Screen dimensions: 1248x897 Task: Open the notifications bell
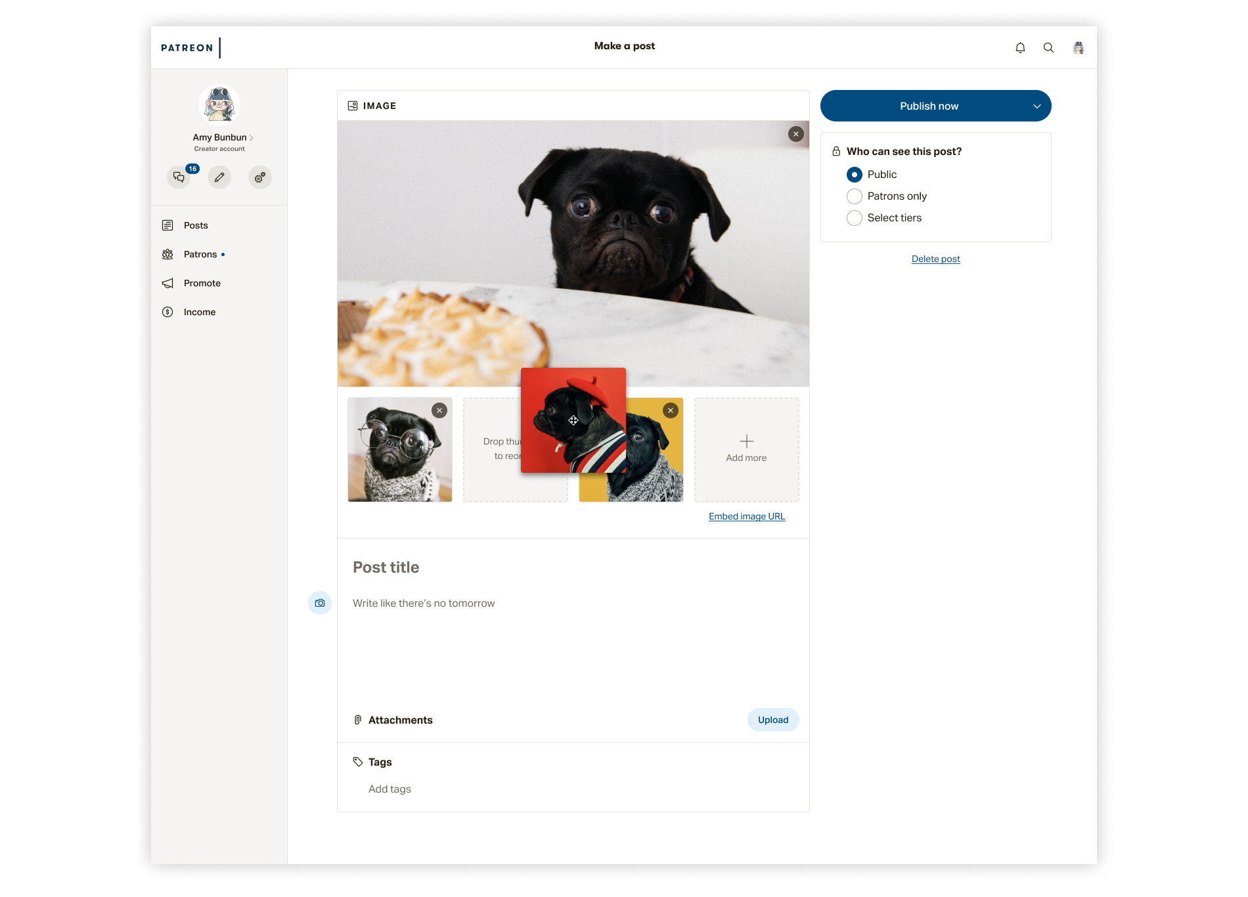[x=1020, y=47]
